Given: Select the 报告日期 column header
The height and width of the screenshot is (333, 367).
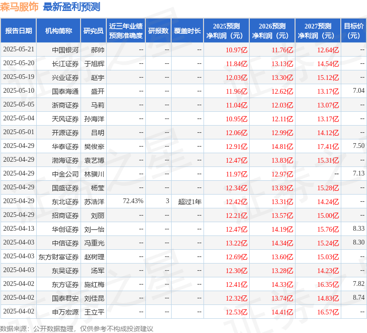Looking at the screenshot, I should tap(19, 30).
